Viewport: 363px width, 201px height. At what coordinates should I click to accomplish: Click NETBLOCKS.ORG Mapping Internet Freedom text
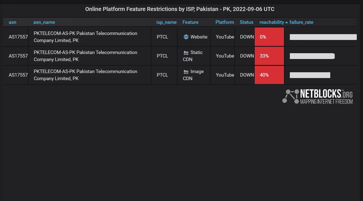coord(326,97)
